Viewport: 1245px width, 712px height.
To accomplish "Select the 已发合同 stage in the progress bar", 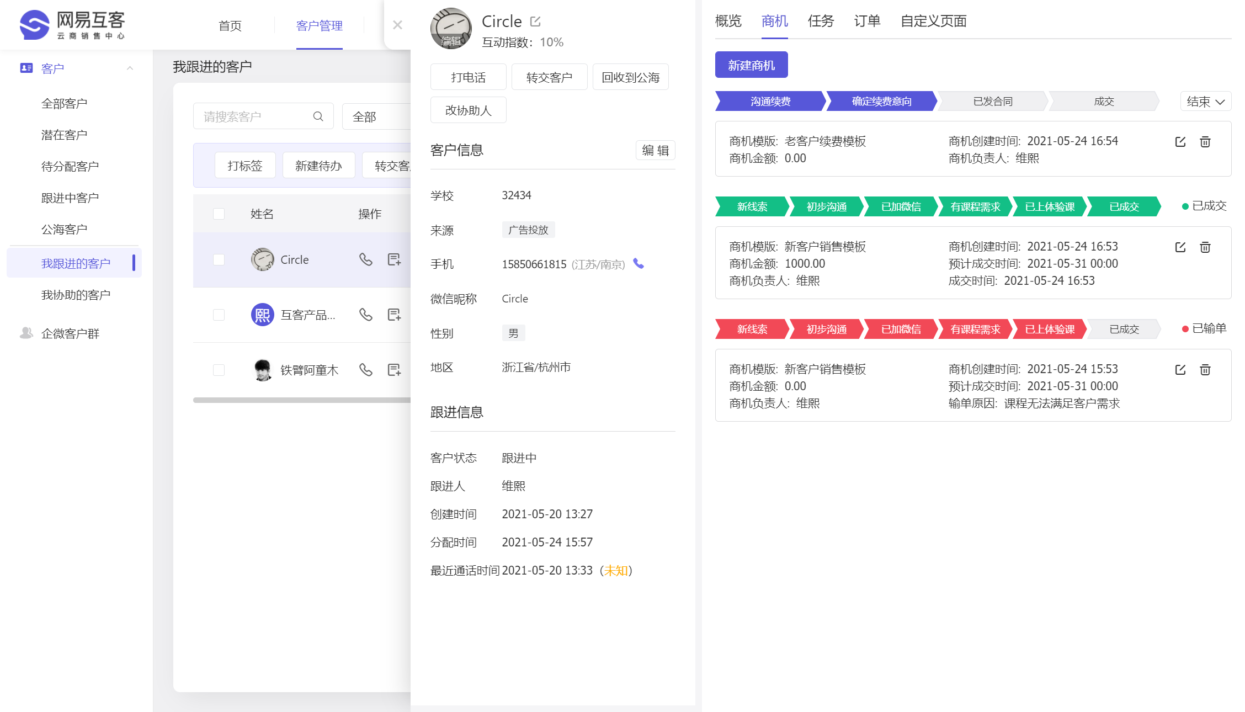I will (993, 102).
